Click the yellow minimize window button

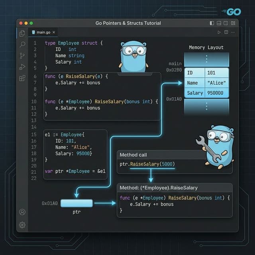(x=26, y=23)
